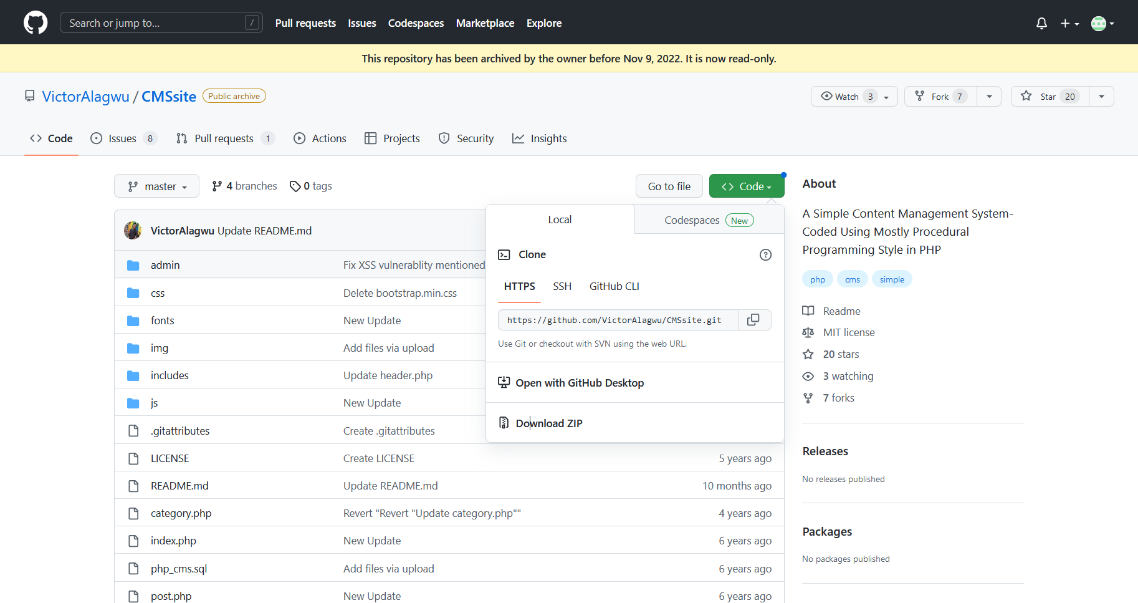Click the clone URL text field
The height and width of the screenshot is (603, 1138).
pyautogui.click(x=618, y=320)
